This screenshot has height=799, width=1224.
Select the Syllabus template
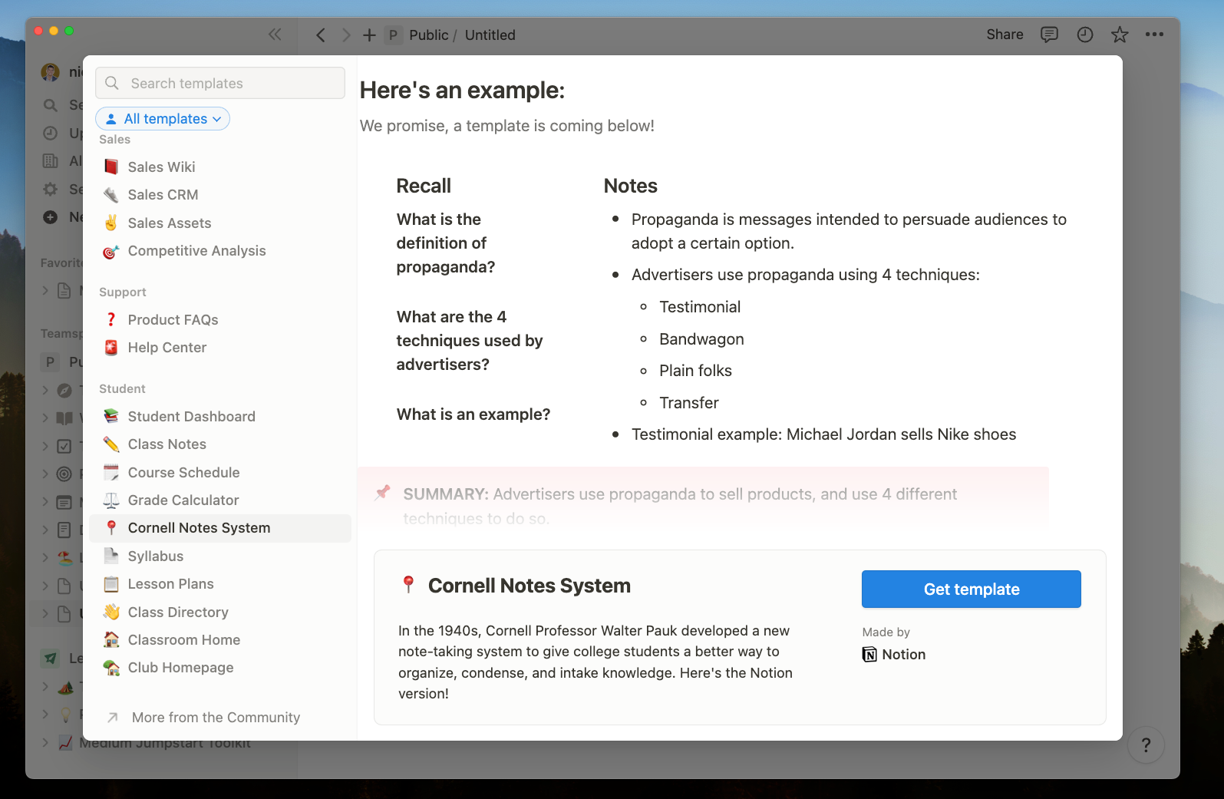tap(220, 556)
